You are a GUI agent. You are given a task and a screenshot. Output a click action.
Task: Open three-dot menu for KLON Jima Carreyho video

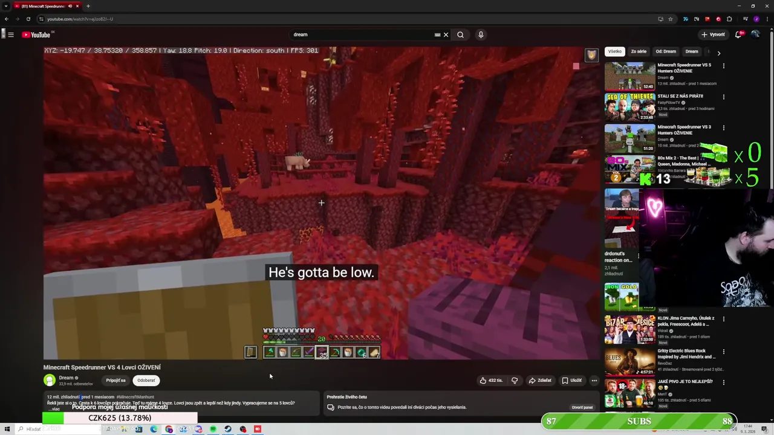pyautogui.click(x=723, y=319)
